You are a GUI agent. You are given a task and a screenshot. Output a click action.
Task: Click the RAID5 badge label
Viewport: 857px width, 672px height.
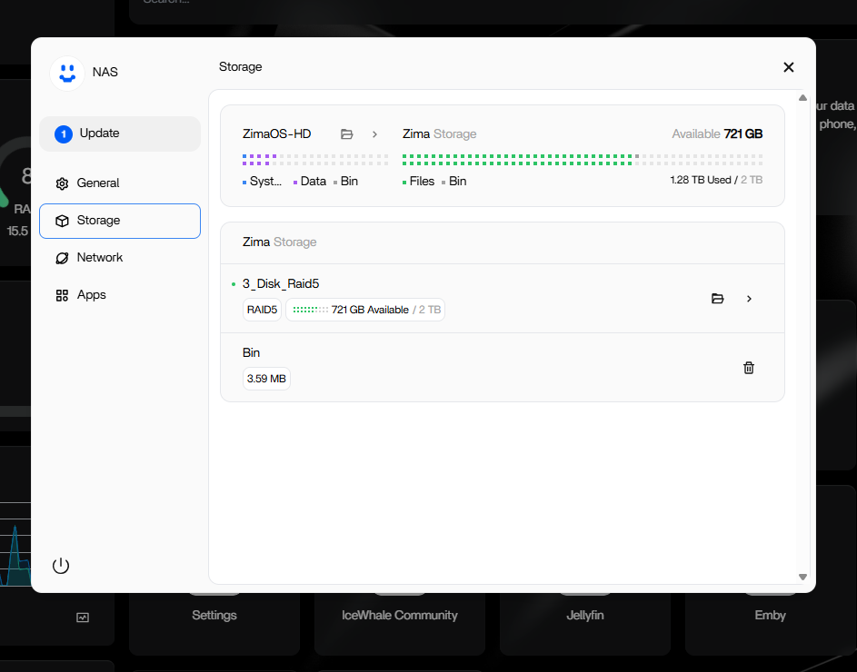pos(263,310)
